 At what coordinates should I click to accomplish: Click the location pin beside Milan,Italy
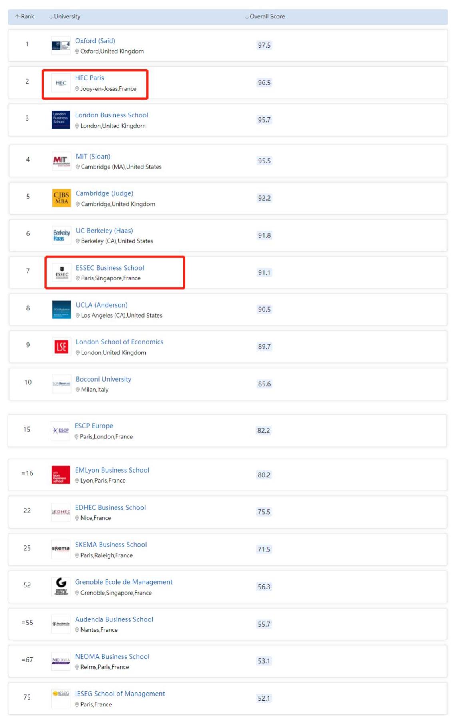78,390
